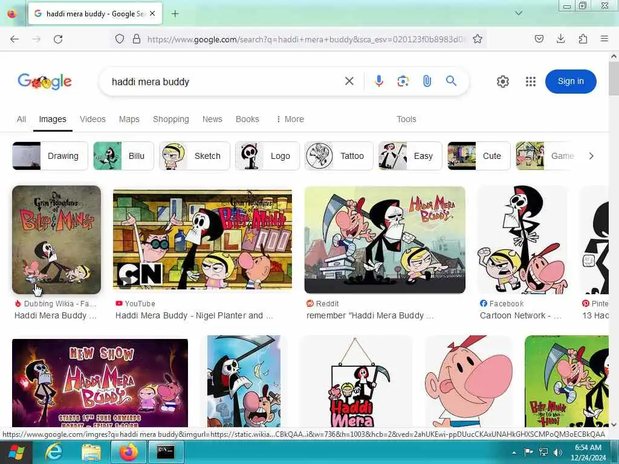Click the scrollbar down arrow
This screenshot has height=464, width=619.
click(x=614, y=425)
